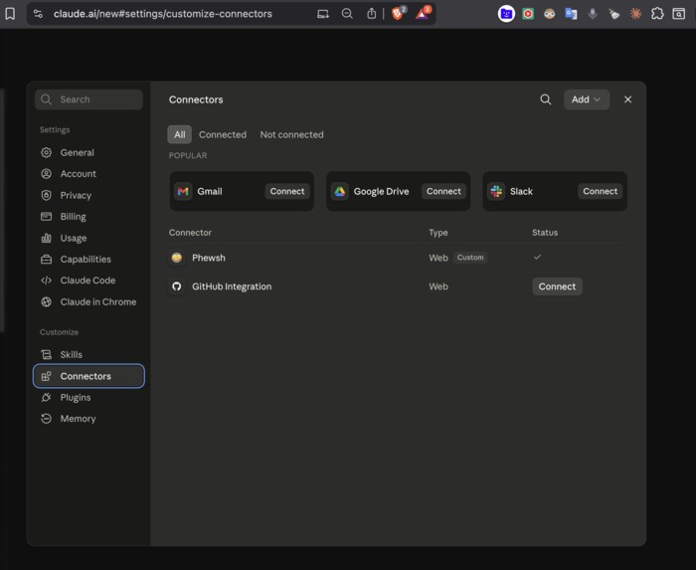Viewport: 696px width, 570px height.
Task: Click the Type column header
Action: [438, 233]
